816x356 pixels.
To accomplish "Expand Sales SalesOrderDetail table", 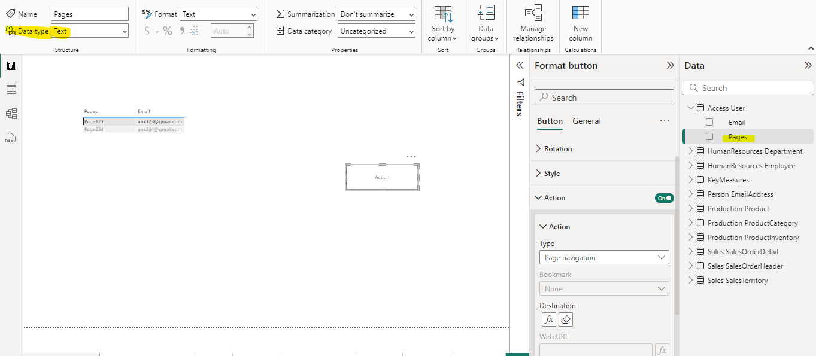I will [690, 252].
